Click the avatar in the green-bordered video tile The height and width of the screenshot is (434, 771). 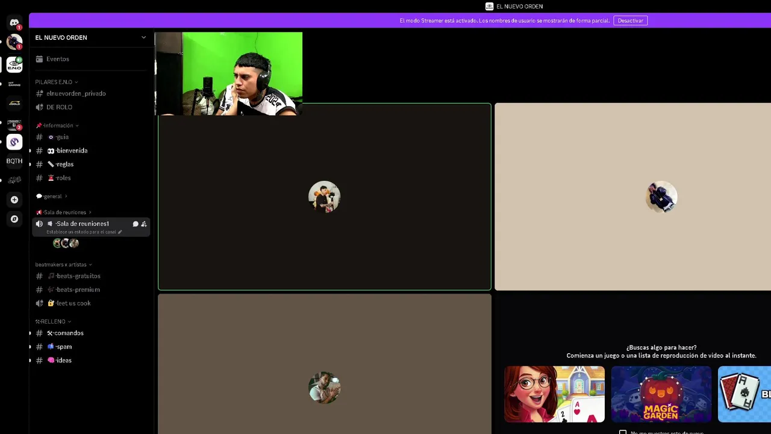point(324,197)
